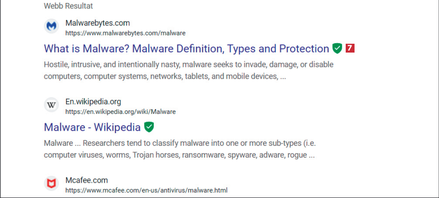The image size is (439, 198).
Task: Click the en.wikipedia.org/wiki/Malware URL
Action: point(120,112)
